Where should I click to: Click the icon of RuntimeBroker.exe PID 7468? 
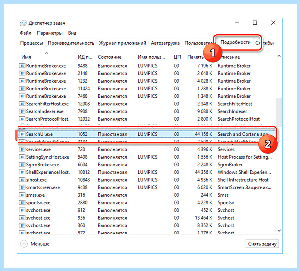coord(22,96)
